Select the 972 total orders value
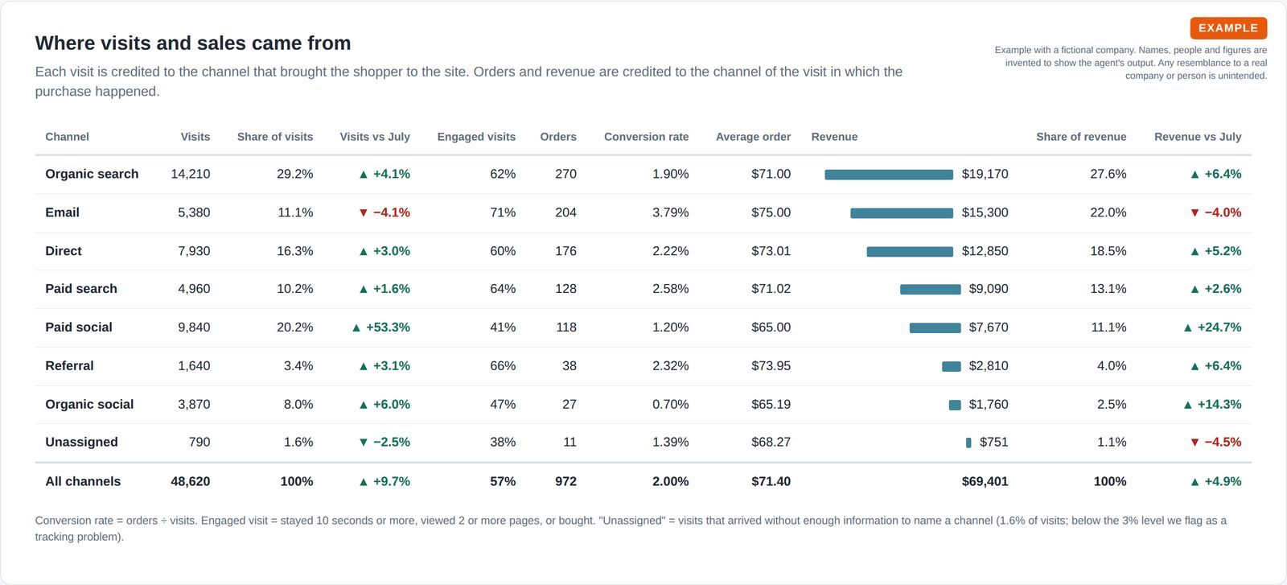The image size is (1287, 585). point(565,481)
